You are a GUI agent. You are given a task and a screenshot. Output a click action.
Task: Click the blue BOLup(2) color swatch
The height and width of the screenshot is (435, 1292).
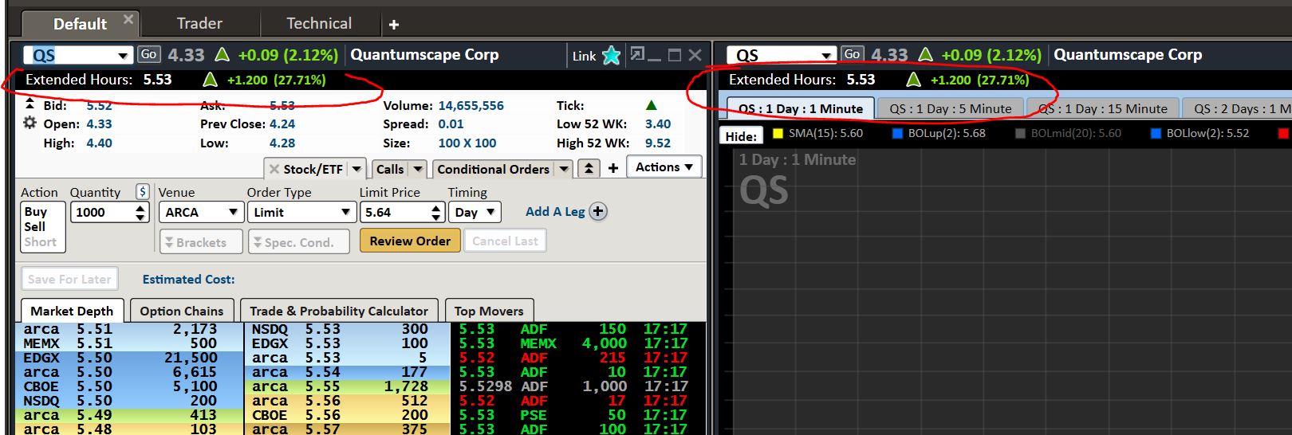click(x=897, y=133)
